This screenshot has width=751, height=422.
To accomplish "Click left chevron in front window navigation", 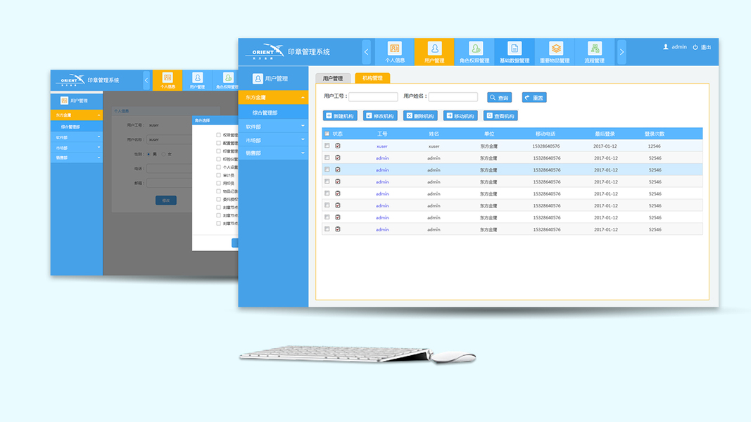I will (x=367, y=52).
